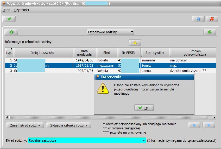Click the green checkmark accept button

point(9,19)
